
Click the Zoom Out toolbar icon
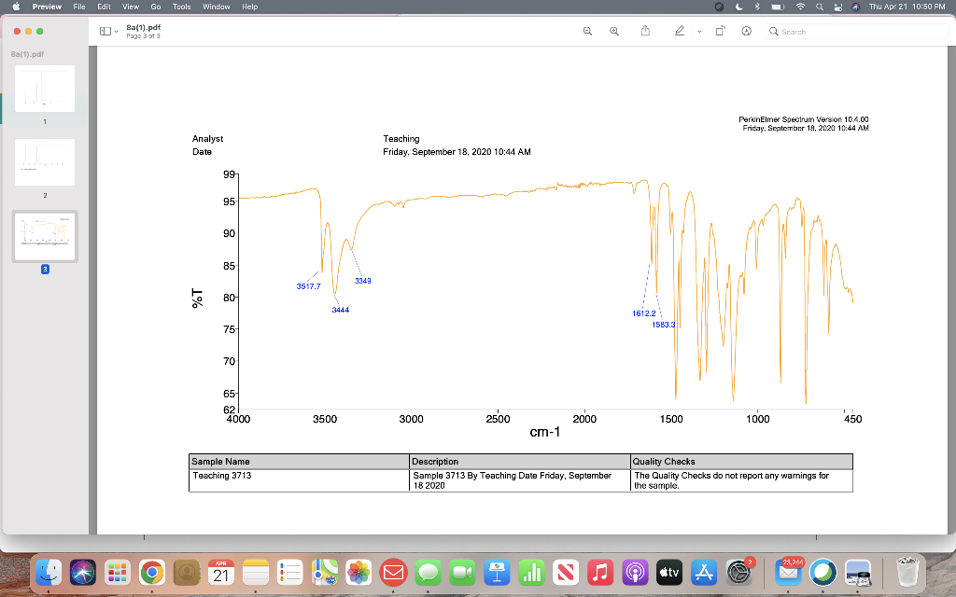click(x=588, y=31)
